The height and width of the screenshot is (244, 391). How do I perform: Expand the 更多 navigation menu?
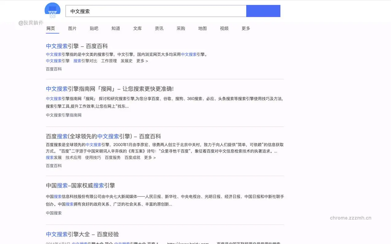(x=246, y=28)
